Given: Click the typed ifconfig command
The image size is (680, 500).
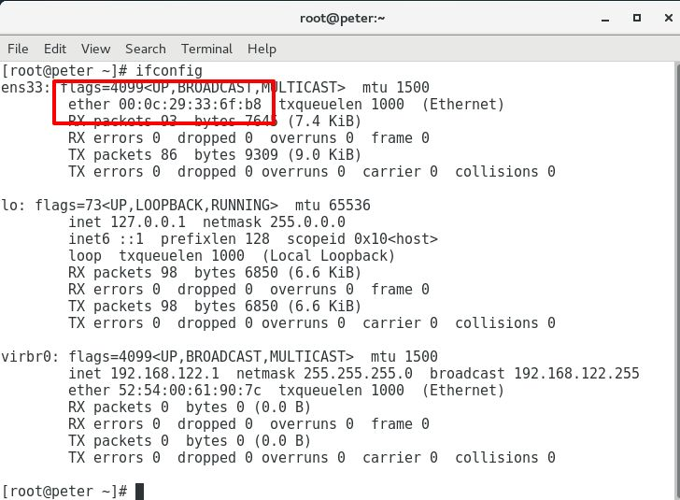Looking at the screenshot, I should (x=169, y=70).
